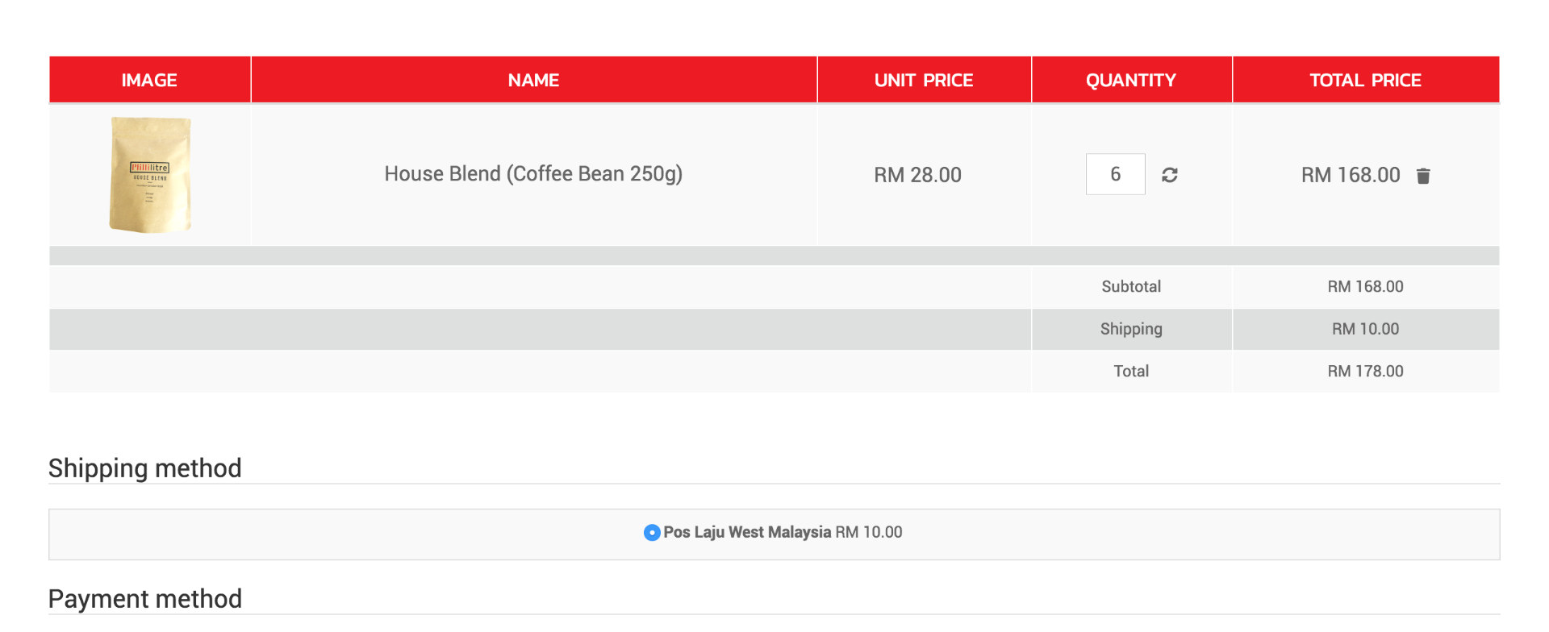Click the IMAGE column header

[x=149, y=80]
